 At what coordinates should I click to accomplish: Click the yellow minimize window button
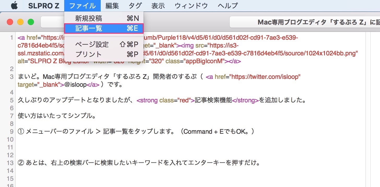20,22
